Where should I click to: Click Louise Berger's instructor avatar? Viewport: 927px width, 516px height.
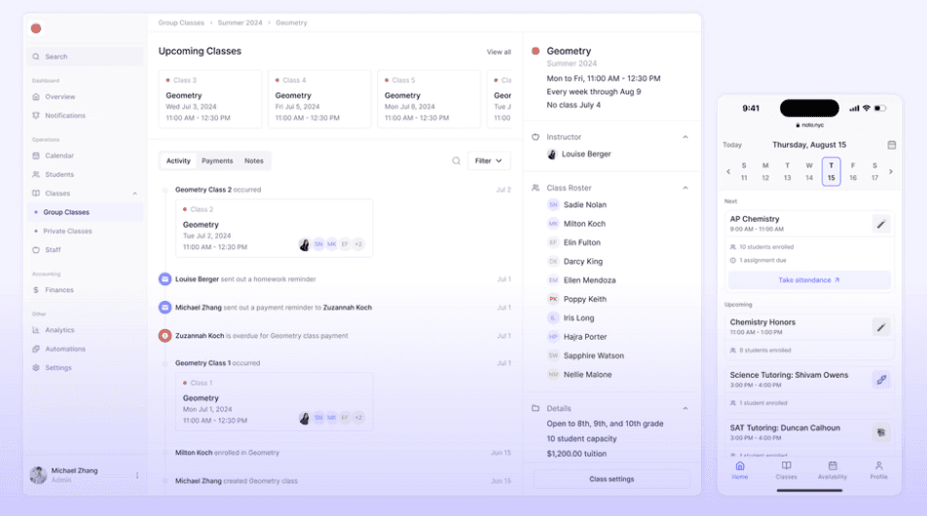pos(551,154)
